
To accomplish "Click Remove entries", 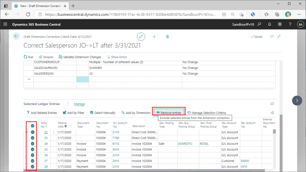I will (169, 113).
